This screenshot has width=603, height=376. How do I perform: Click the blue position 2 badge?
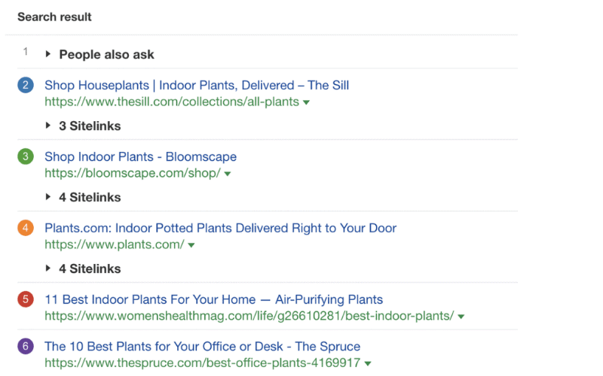26,85
